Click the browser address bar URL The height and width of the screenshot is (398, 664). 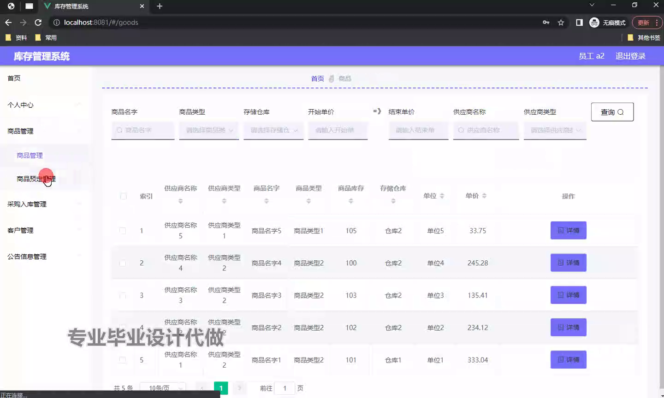101,22
